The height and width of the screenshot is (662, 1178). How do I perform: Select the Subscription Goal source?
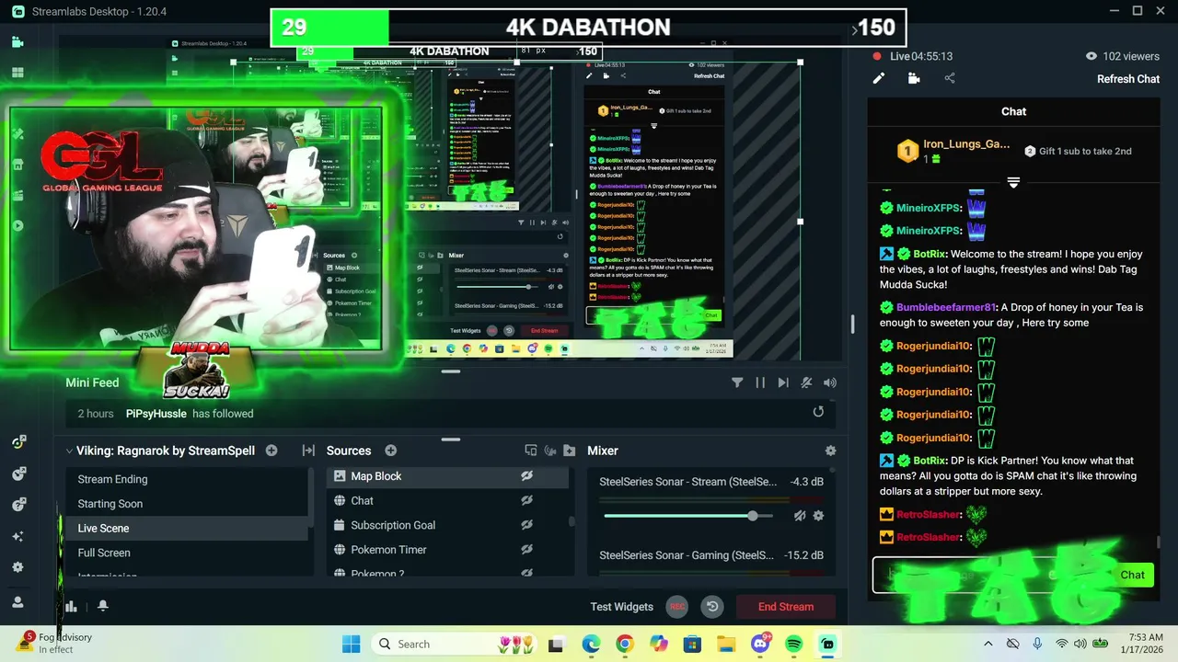coord(447,525)
